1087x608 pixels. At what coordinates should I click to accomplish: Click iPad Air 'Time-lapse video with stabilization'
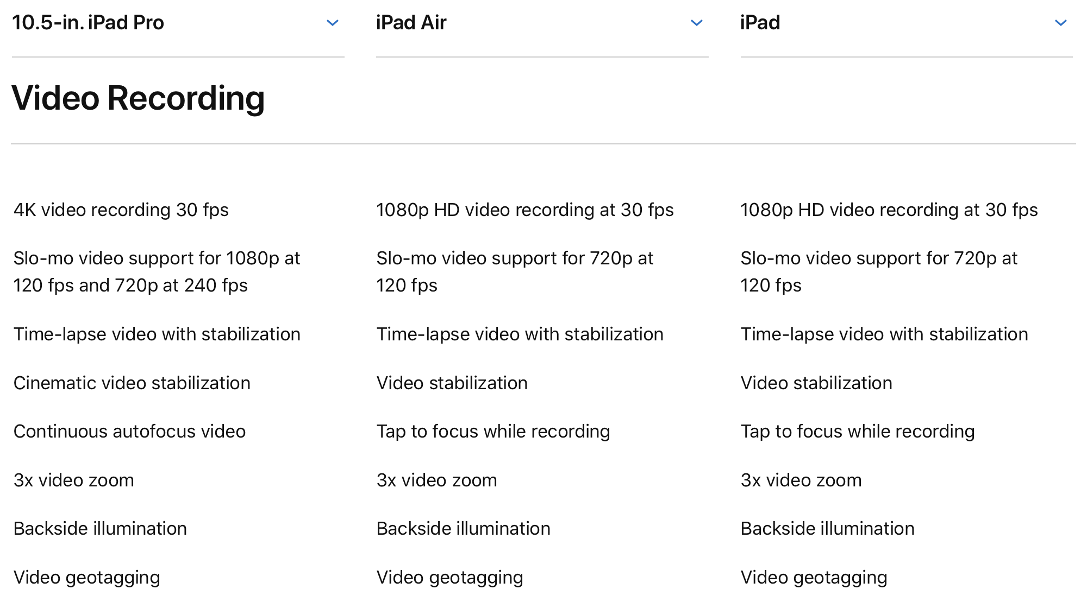[520, 334]
